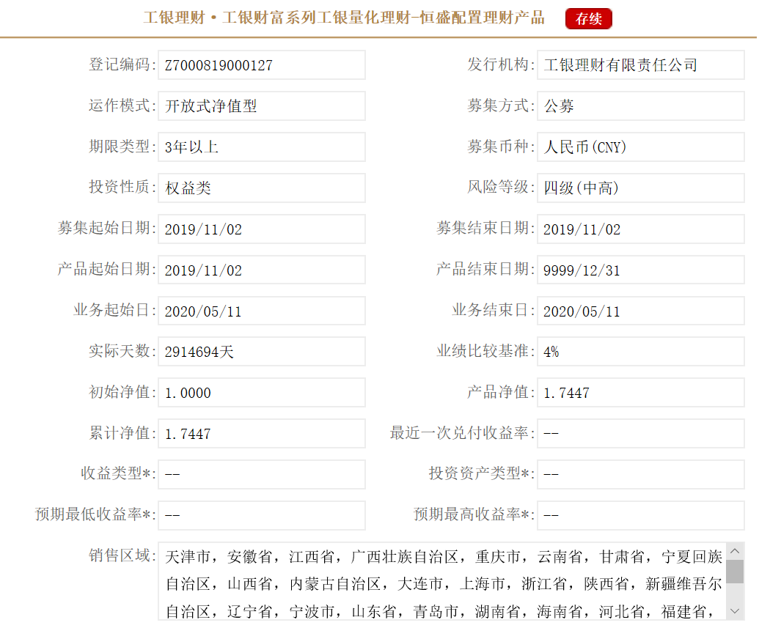Click the 业绩比较基准 label
The height and width of the screenshot is (628, 759).
pos(485,351)
